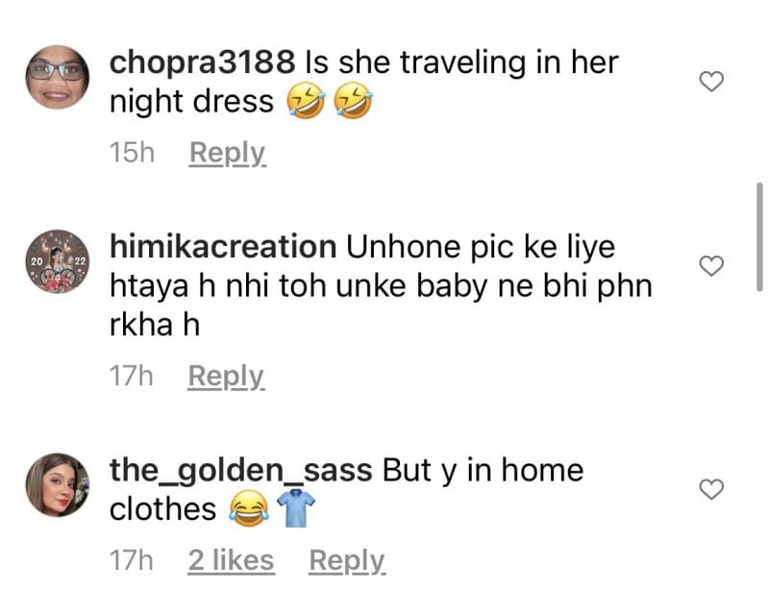Viewport: 769px width, 591px height.
Task: Show the 2 likes on the_golden_sass's comment
Action: [x=231, y=560]
